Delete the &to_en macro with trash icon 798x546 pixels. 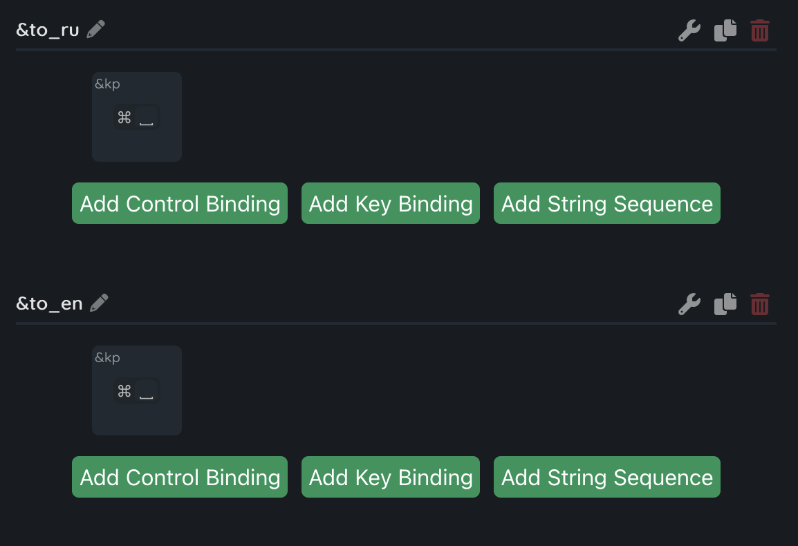[x=760, y=304]
